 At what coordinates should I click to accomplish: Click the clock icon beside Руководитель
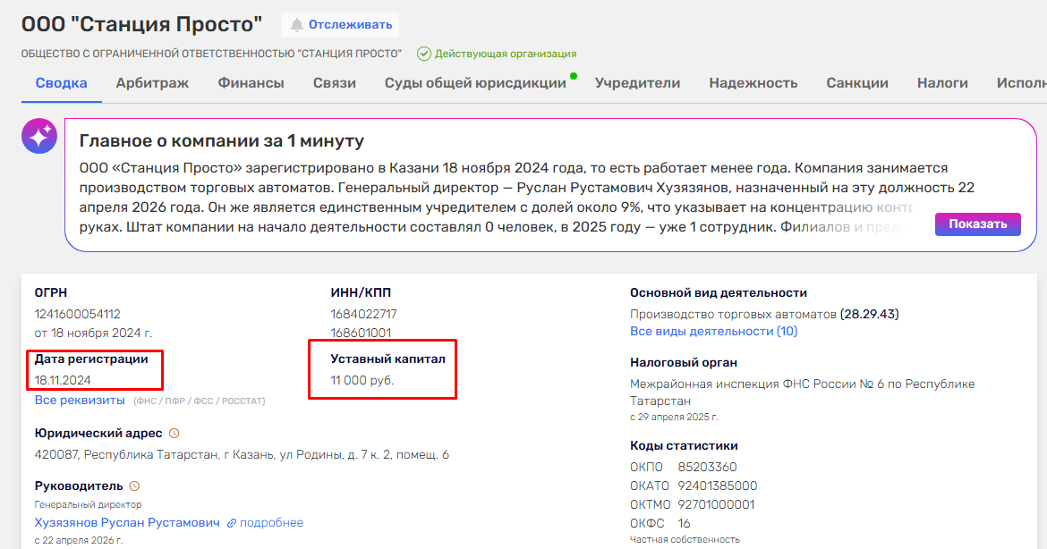point(134,486)
